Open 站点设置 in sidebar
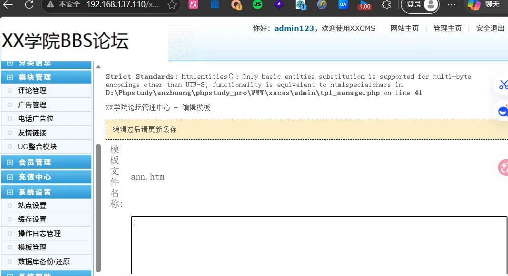 pos(32,206)
